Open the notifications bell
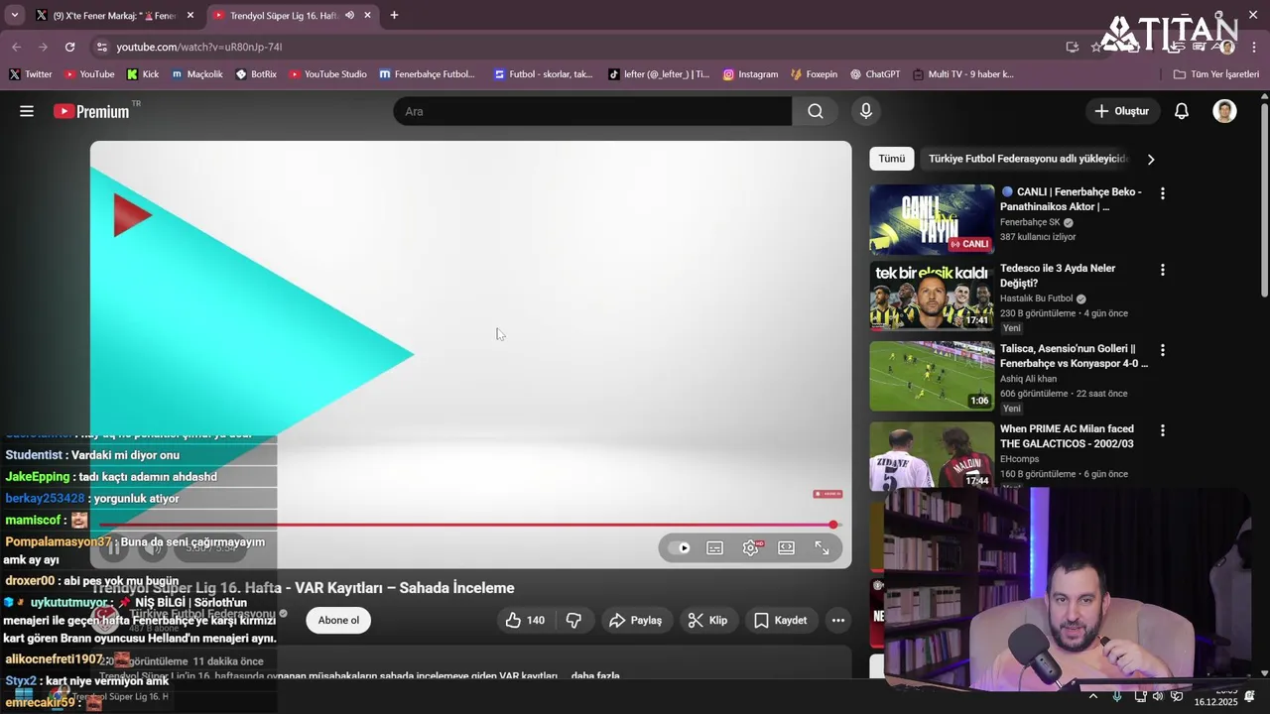This screenshot has width=1270, height=714. [x=1182, y=111]
